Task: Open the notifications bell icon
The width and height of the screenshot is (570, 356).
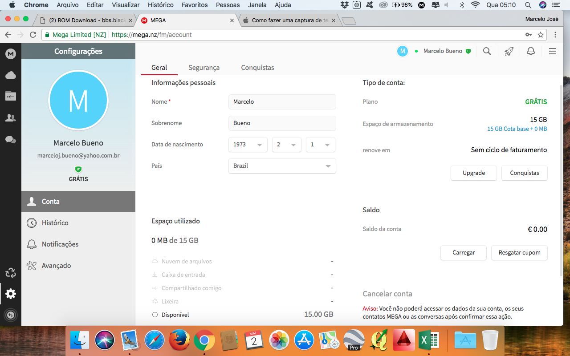Action: click(531, 51)
